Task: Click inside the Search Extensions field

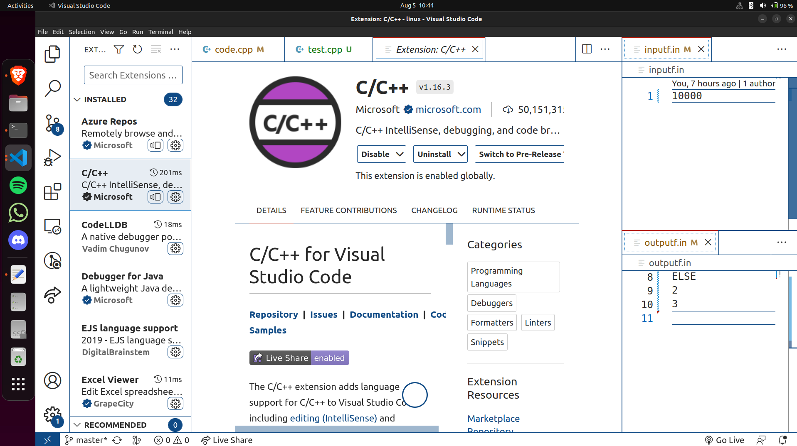Action: click(x=133, y=75)
